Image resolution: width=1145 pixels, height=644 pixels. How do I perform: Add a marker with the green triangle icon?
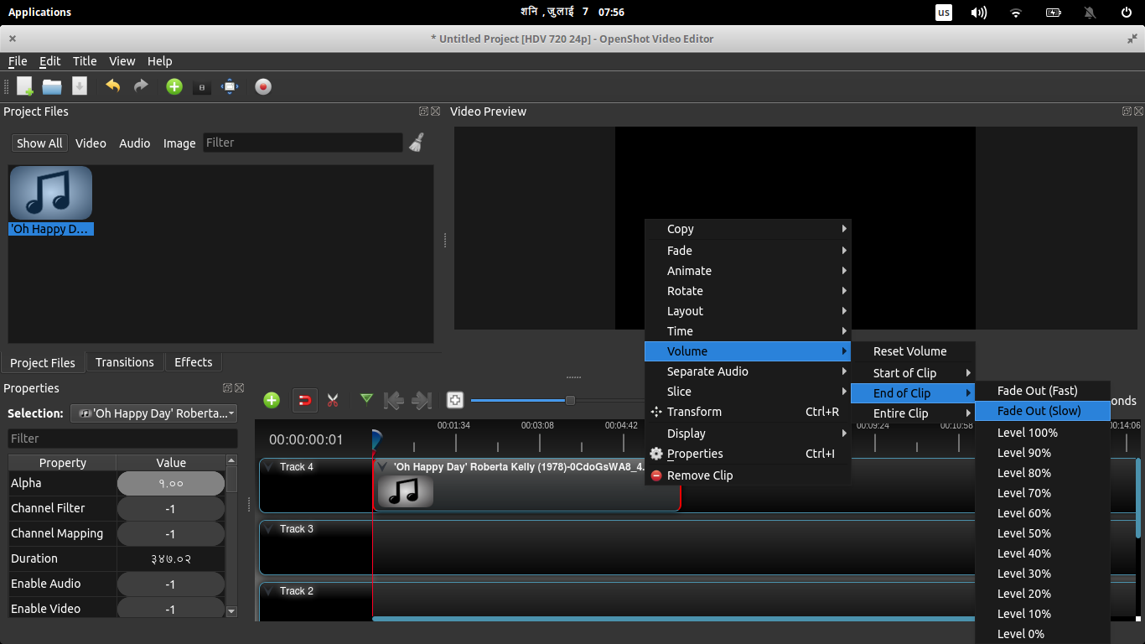[366, 399]
